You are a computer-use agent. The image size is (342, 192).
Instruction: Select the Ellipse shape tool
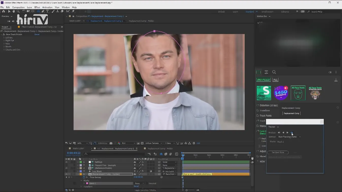tap(38, 11)
